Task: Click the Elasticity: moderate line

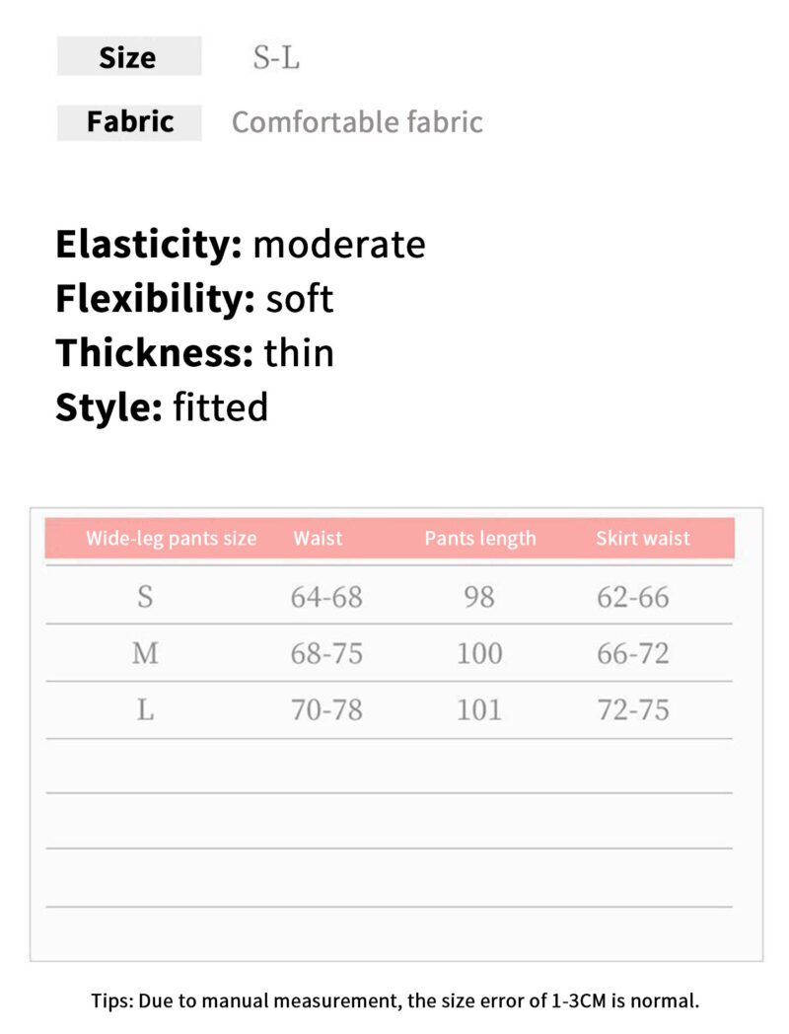Action: pos(241,244)
